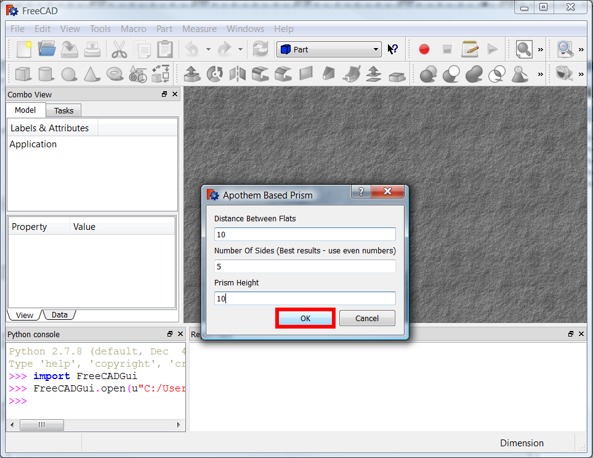Click the Execute macro play icon
Viewport: 593px width, 458px height.
(493, 49)
